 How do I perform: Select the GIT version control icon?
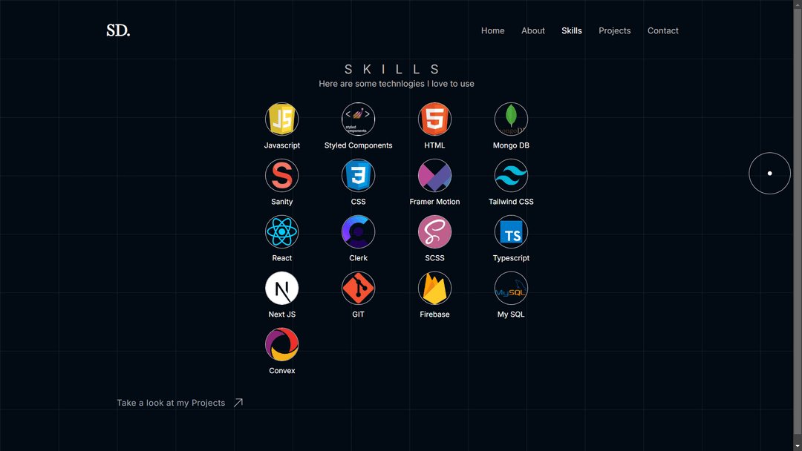tap(358, 288)
